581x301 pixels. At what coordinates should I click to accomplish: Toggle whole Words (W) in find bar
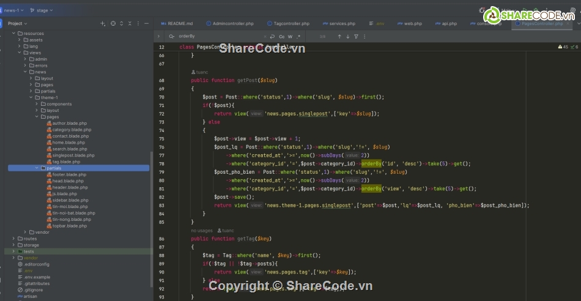point(290,36)
